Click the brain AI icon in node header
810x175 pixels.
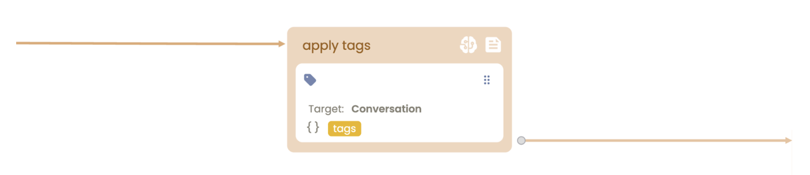(468, 45)
